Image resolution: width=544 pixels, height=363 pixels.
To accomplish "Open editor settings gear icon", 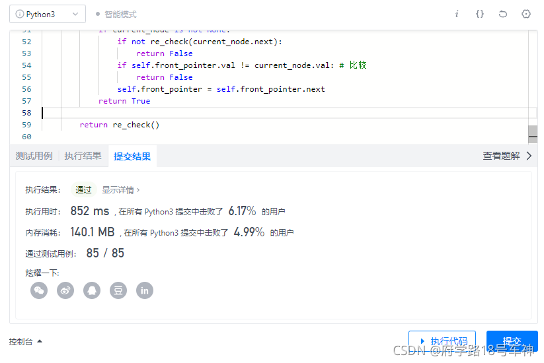I will 526,14.
